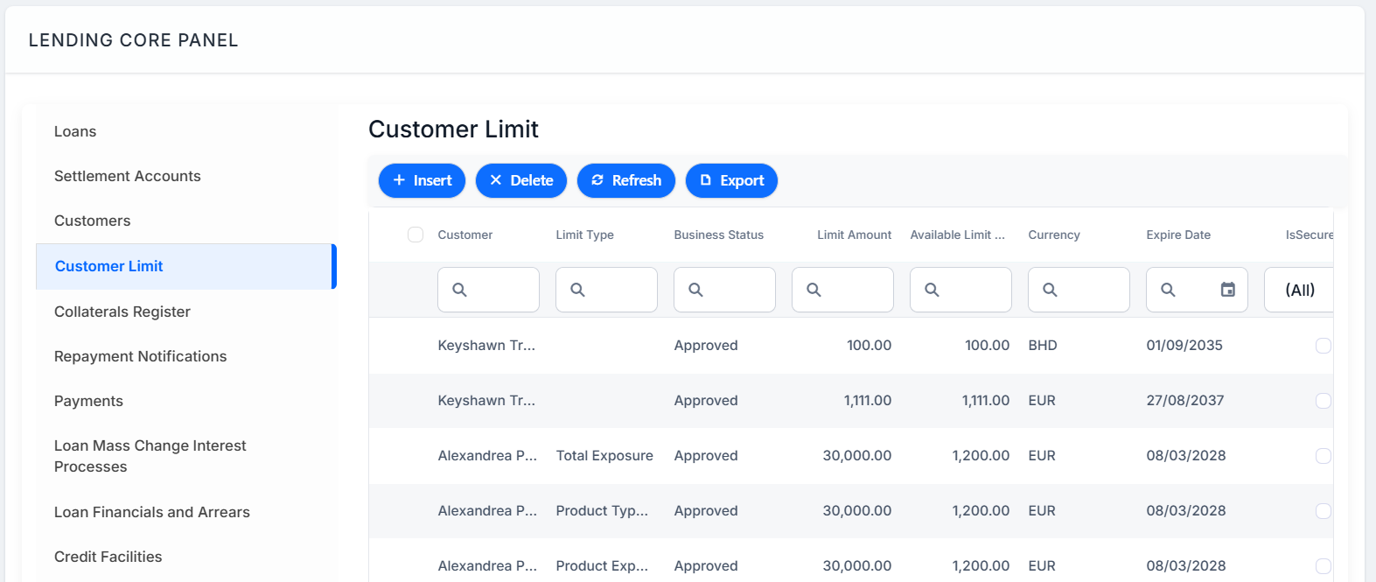Click the magnifier icon in Limit Amount filter
The height and width of the screenshot is (582, 1376).
(814, 290)
